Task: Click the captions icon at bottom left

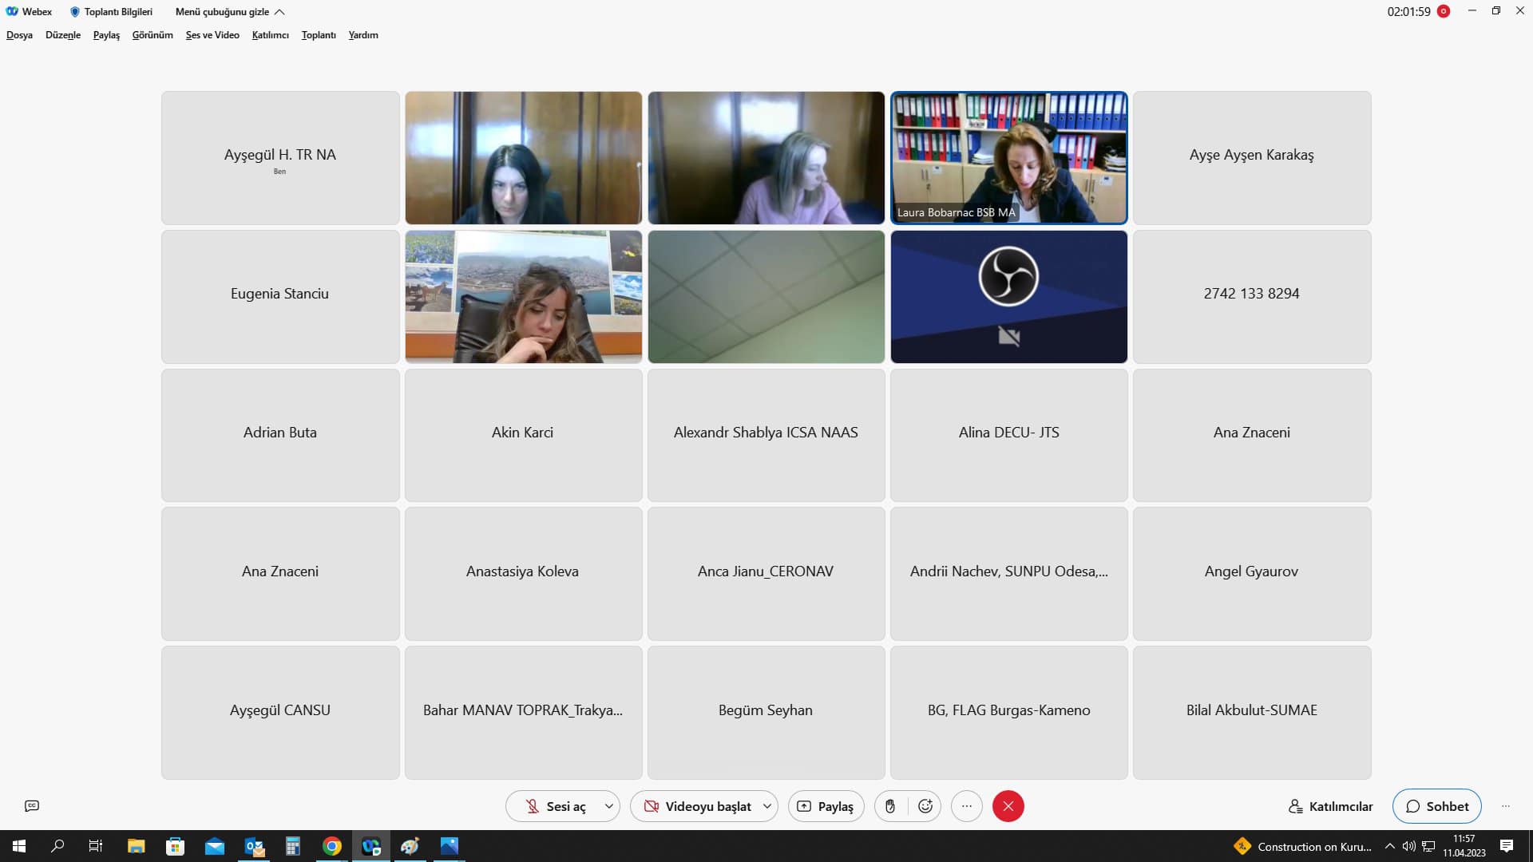Action: point(32,806)
